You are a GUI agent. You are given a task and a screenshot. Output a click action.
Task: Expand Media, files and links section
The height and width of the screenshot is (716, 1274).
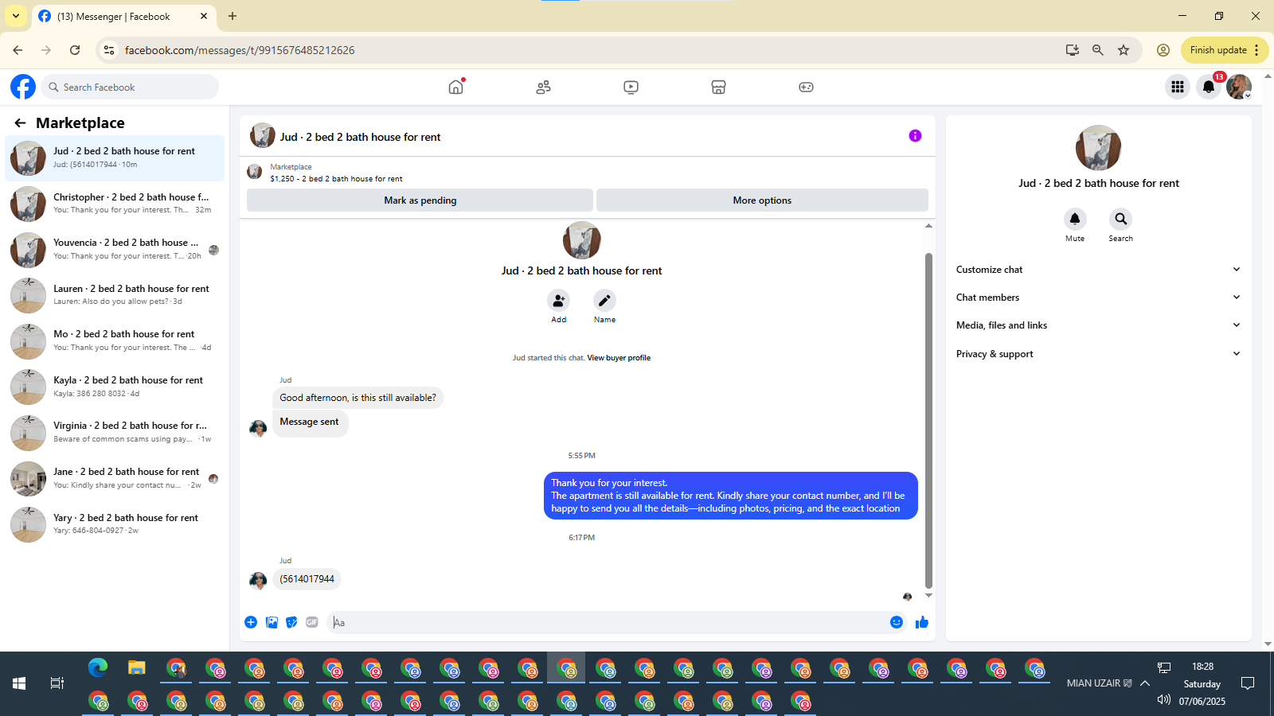click(1098, 325)
